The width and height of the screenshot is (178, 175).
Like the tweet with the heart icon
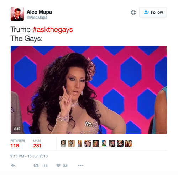58,165
